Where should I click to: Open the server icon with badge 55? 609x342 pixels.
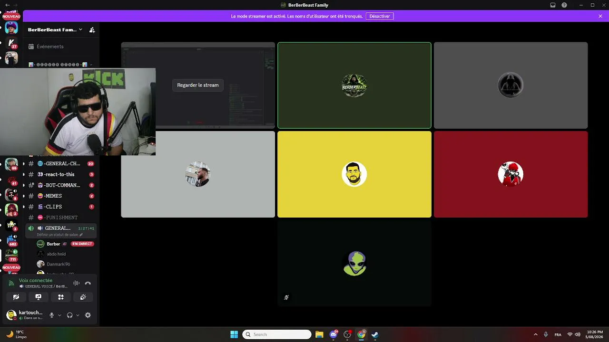point(11,164)
